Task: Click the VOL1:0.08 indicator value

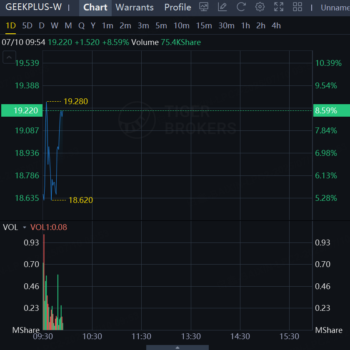Action: pos(49,227)
